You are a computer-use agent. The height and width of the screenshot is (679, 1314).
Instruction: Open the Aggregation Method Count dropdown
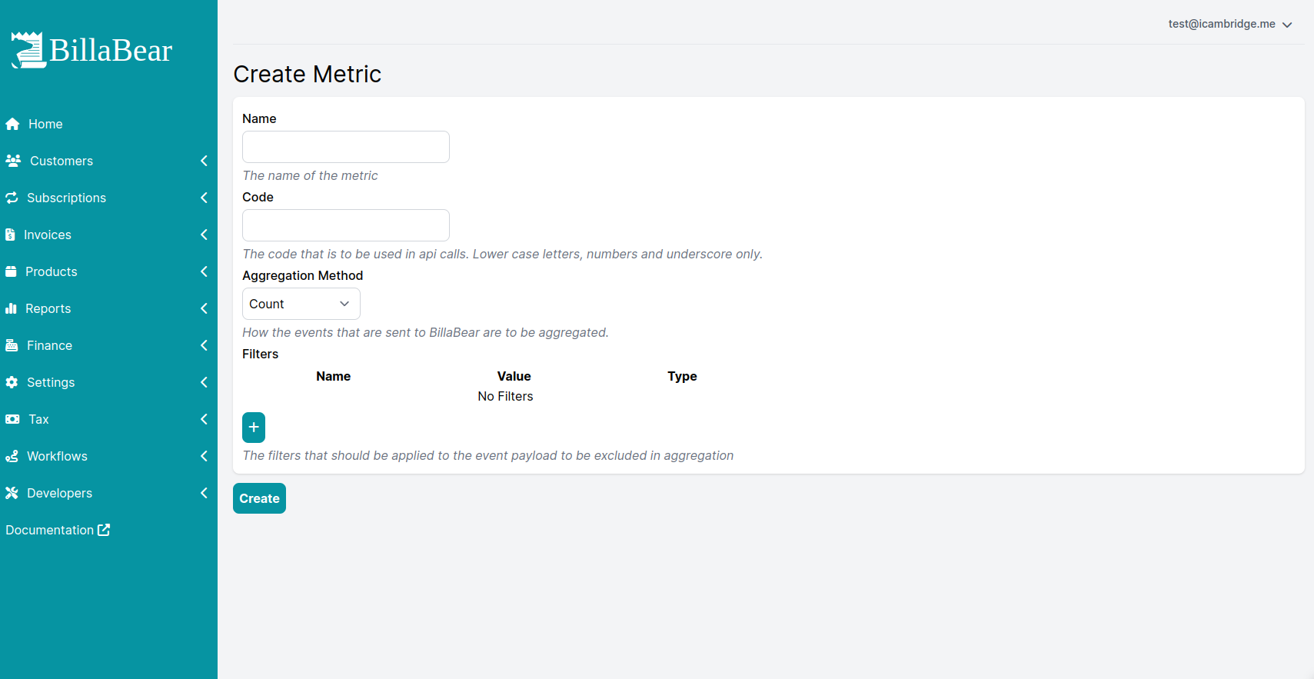click(301, 304)
